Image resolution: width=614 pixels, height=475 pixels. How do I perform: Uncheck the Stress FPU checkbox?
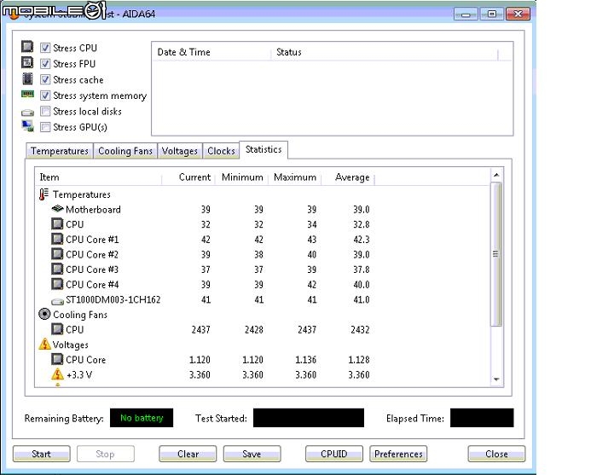pyautogui.click(x=45, y=63)
